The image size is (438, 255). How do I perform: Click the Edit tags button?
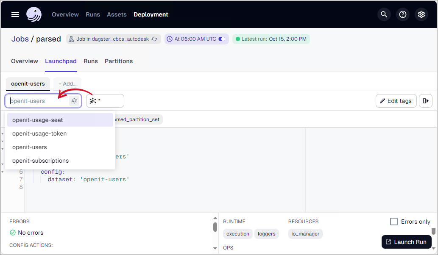pos(396,101)
